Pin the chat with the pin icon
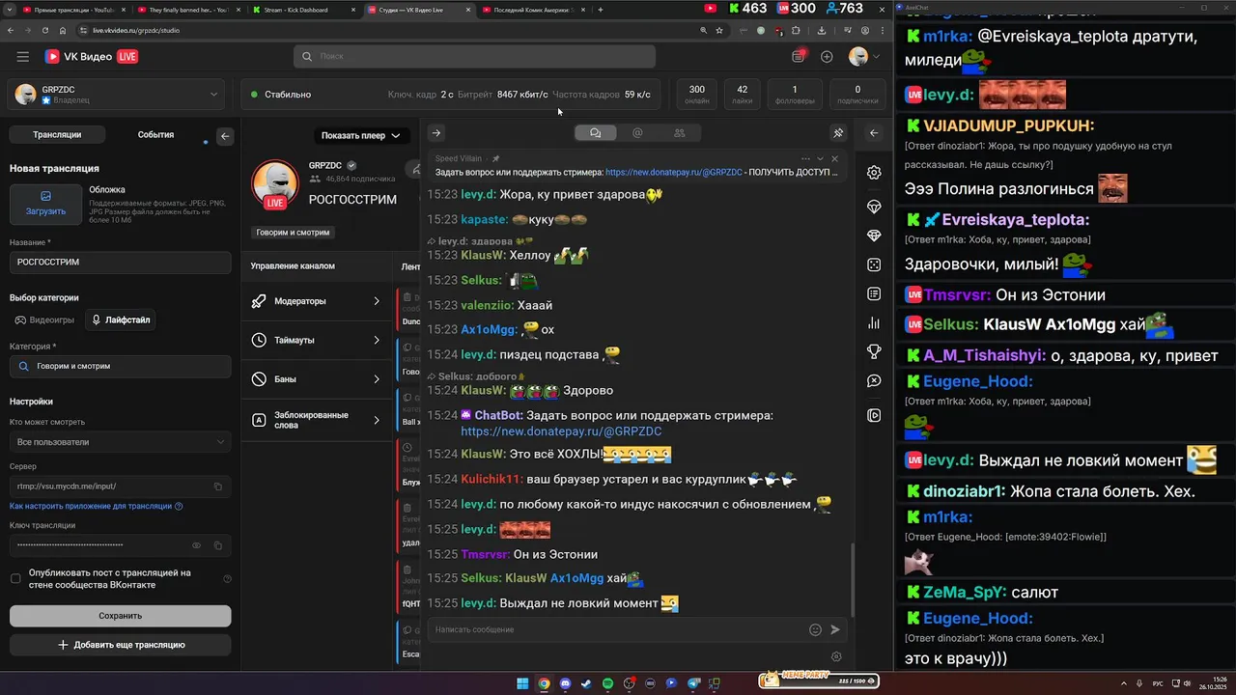The width and height of the screenshot is (1236, 695). 838,133
